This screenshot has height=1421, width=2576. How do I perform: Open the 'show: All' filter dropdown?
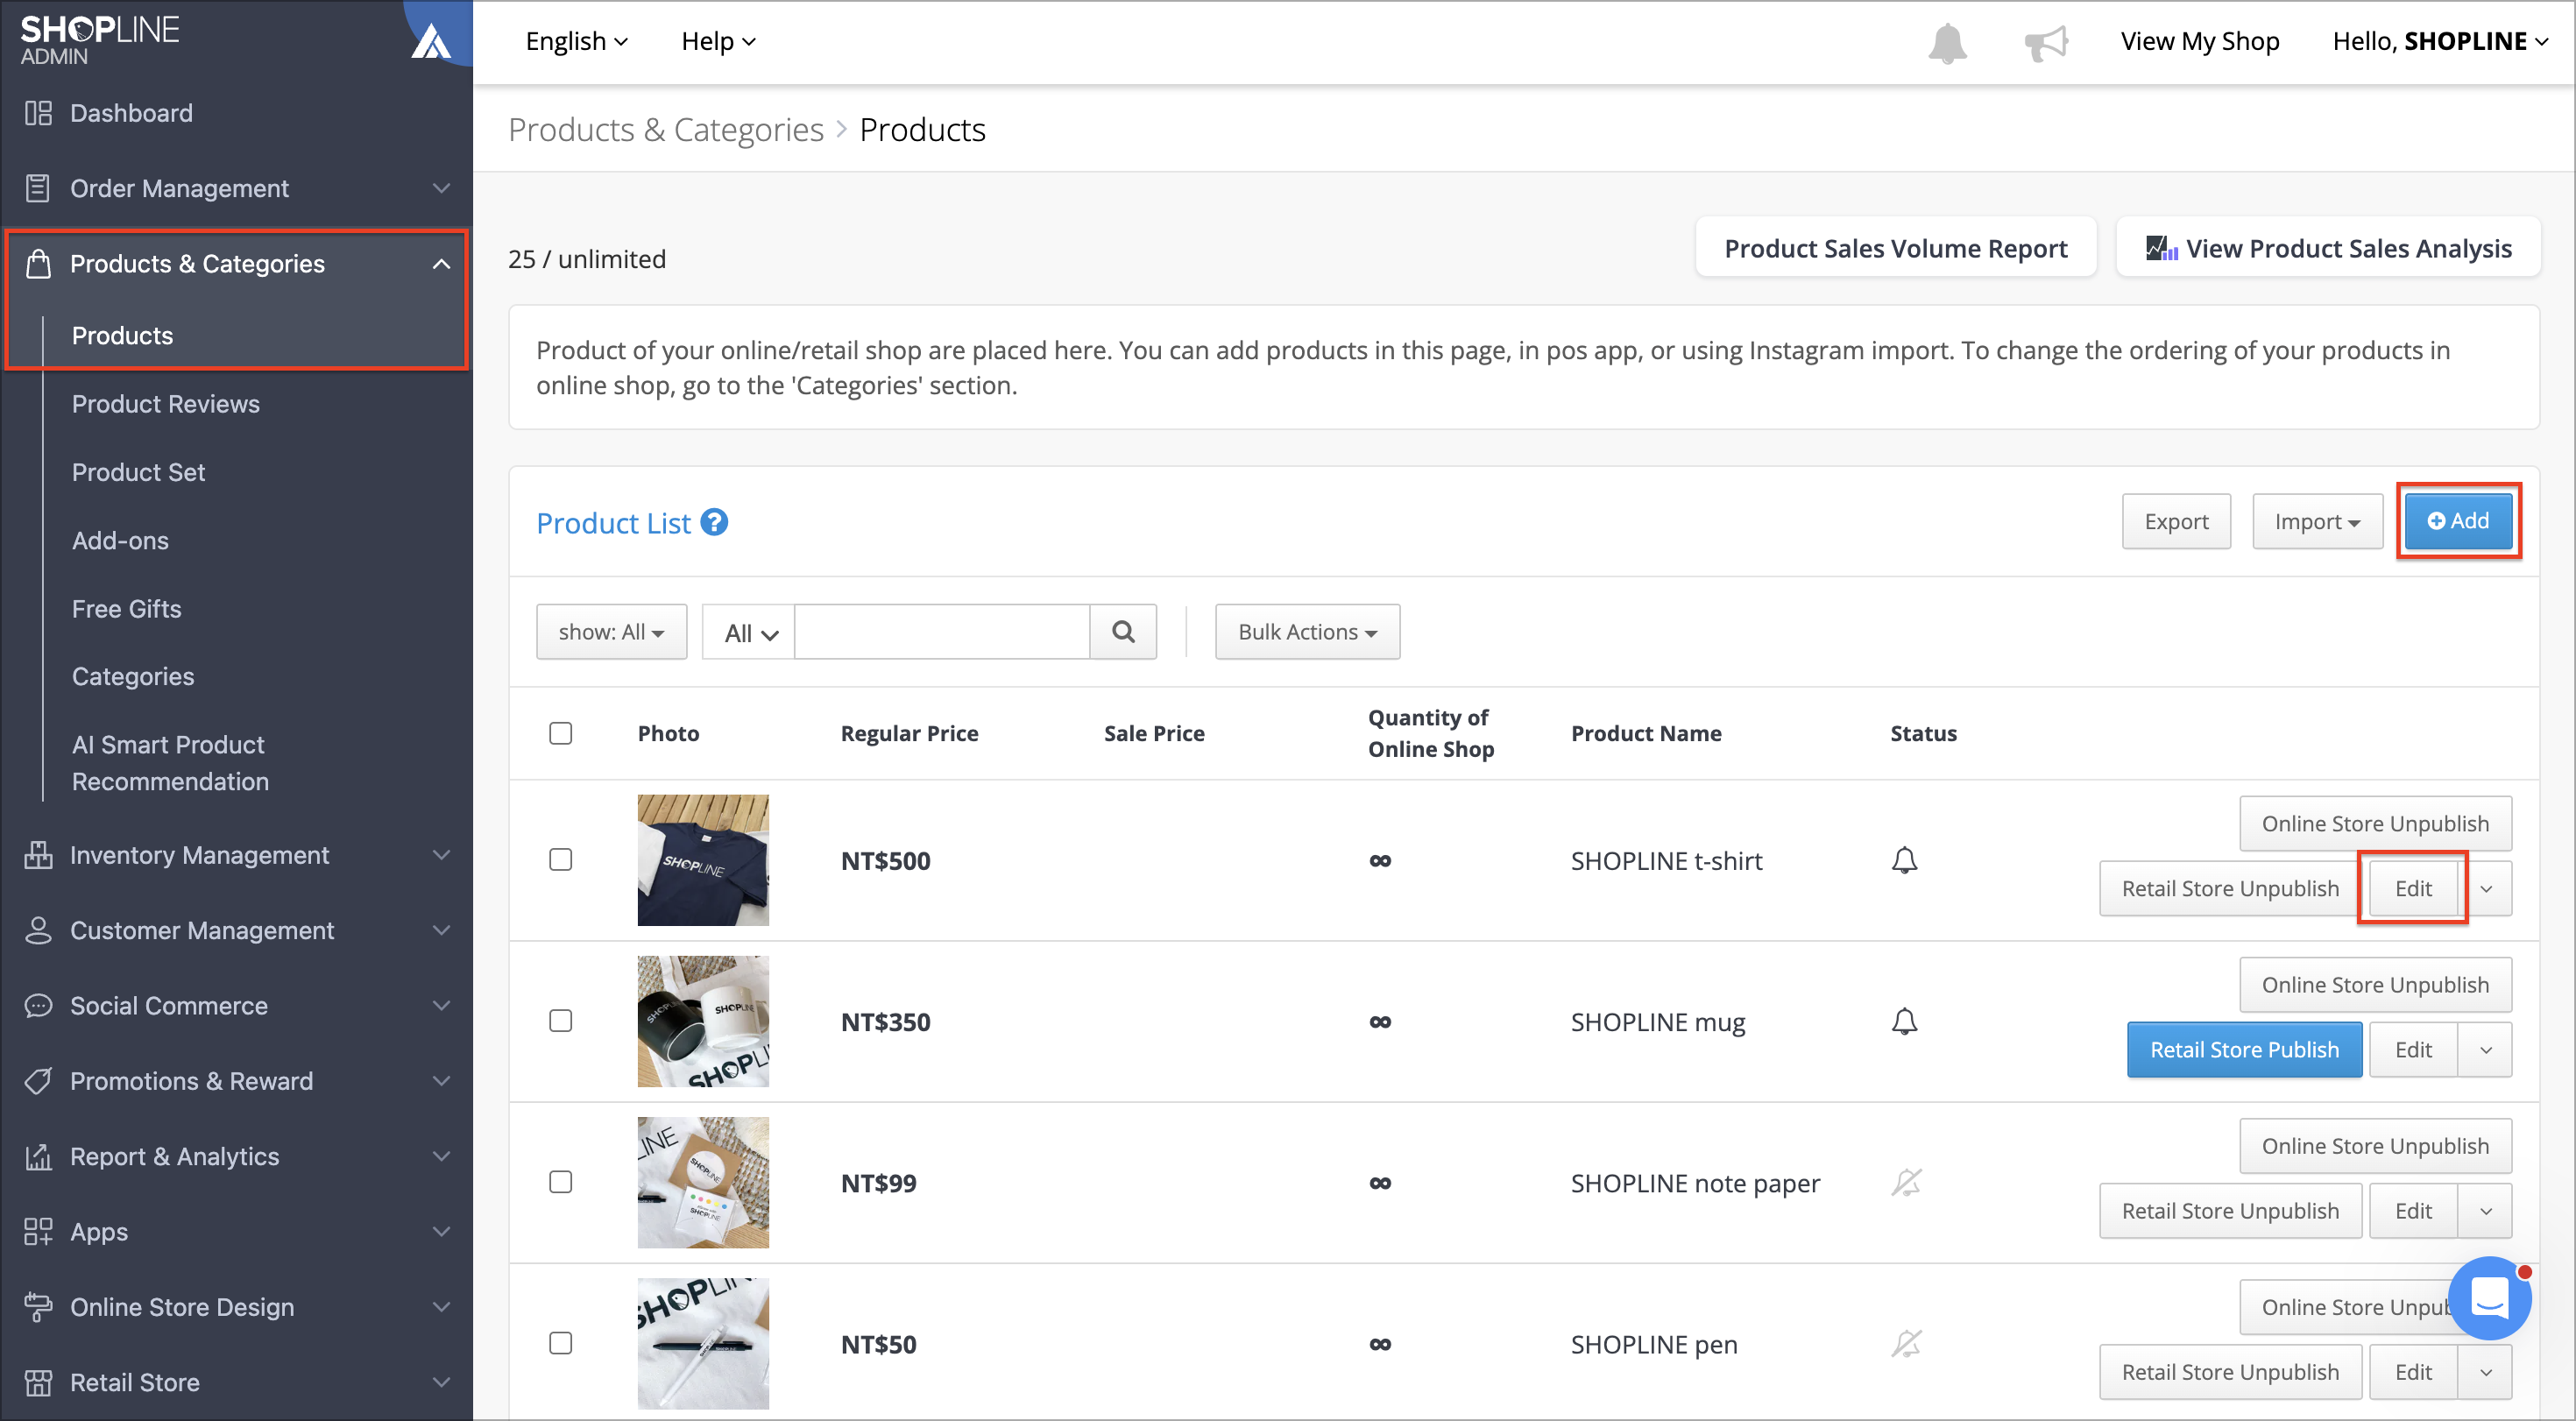(x=612, y=632)
